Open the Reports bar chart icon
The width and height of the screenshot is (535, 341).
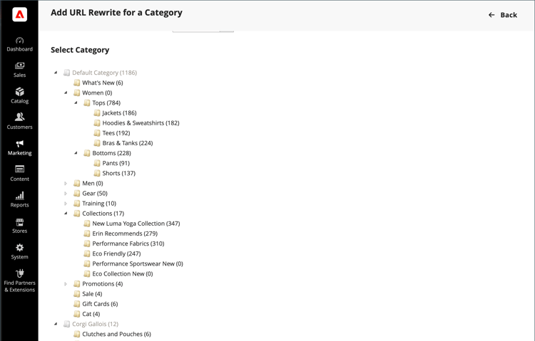[19, 196]
